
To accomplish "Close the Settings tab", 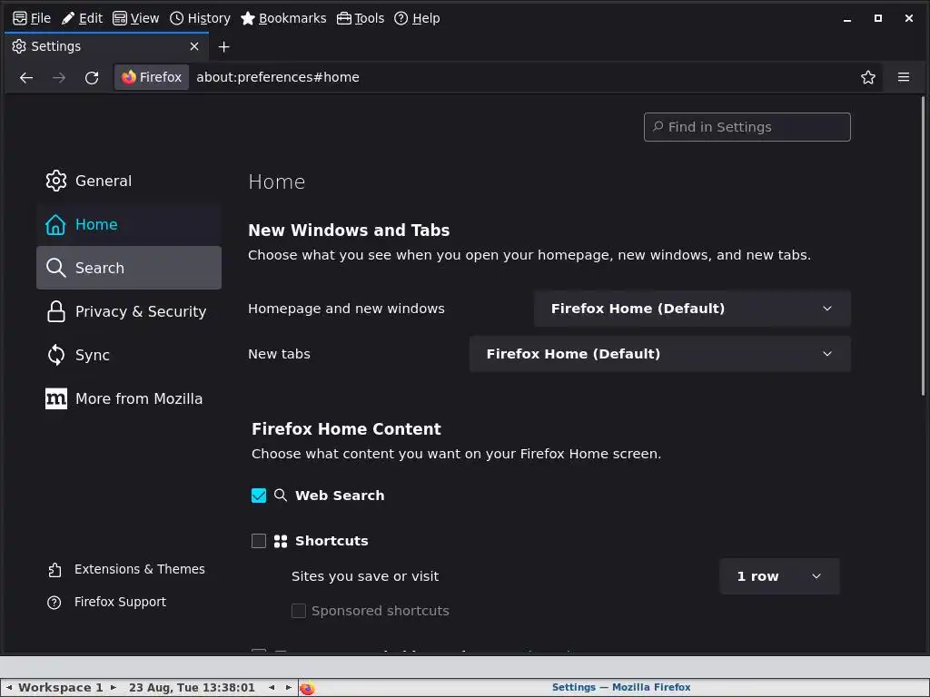I will (x=194, y=46).
